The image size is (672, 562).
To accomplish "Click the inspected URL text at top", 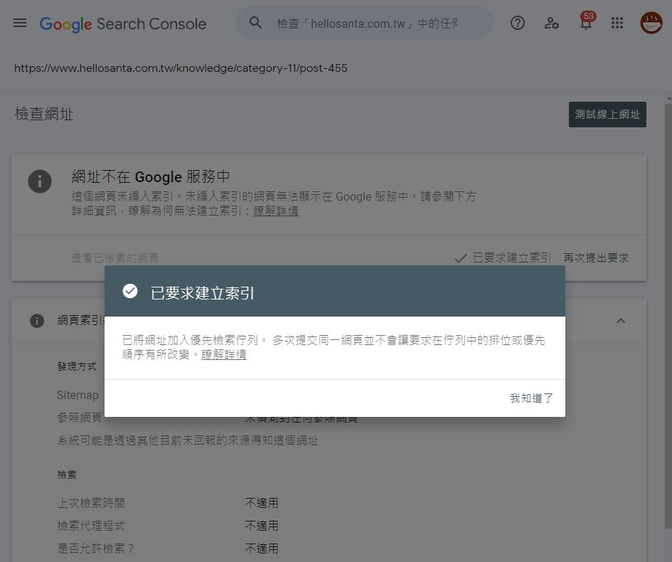I will 181,68.
